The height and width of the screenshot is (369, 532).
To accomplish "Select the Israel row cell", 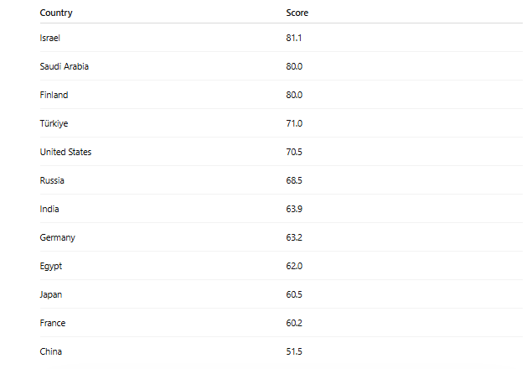I will [x=50, y=38].
